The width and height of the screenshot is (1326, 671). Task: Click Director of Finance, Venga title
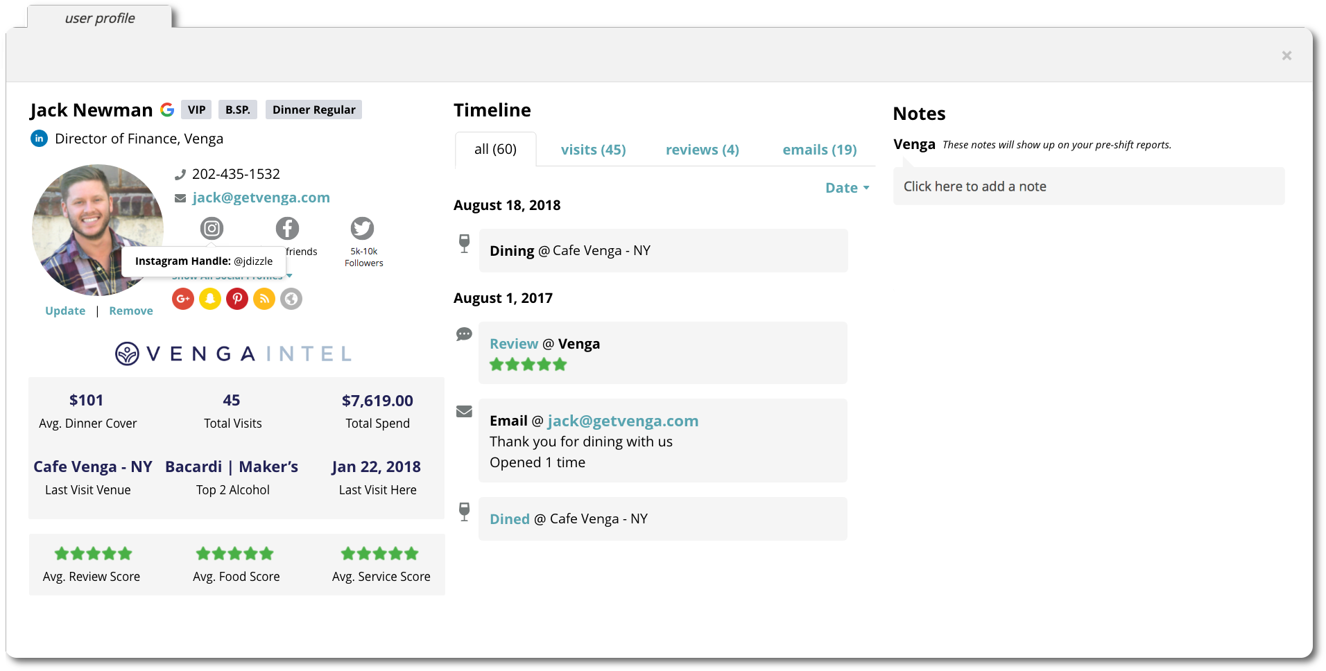click(139, 139)
